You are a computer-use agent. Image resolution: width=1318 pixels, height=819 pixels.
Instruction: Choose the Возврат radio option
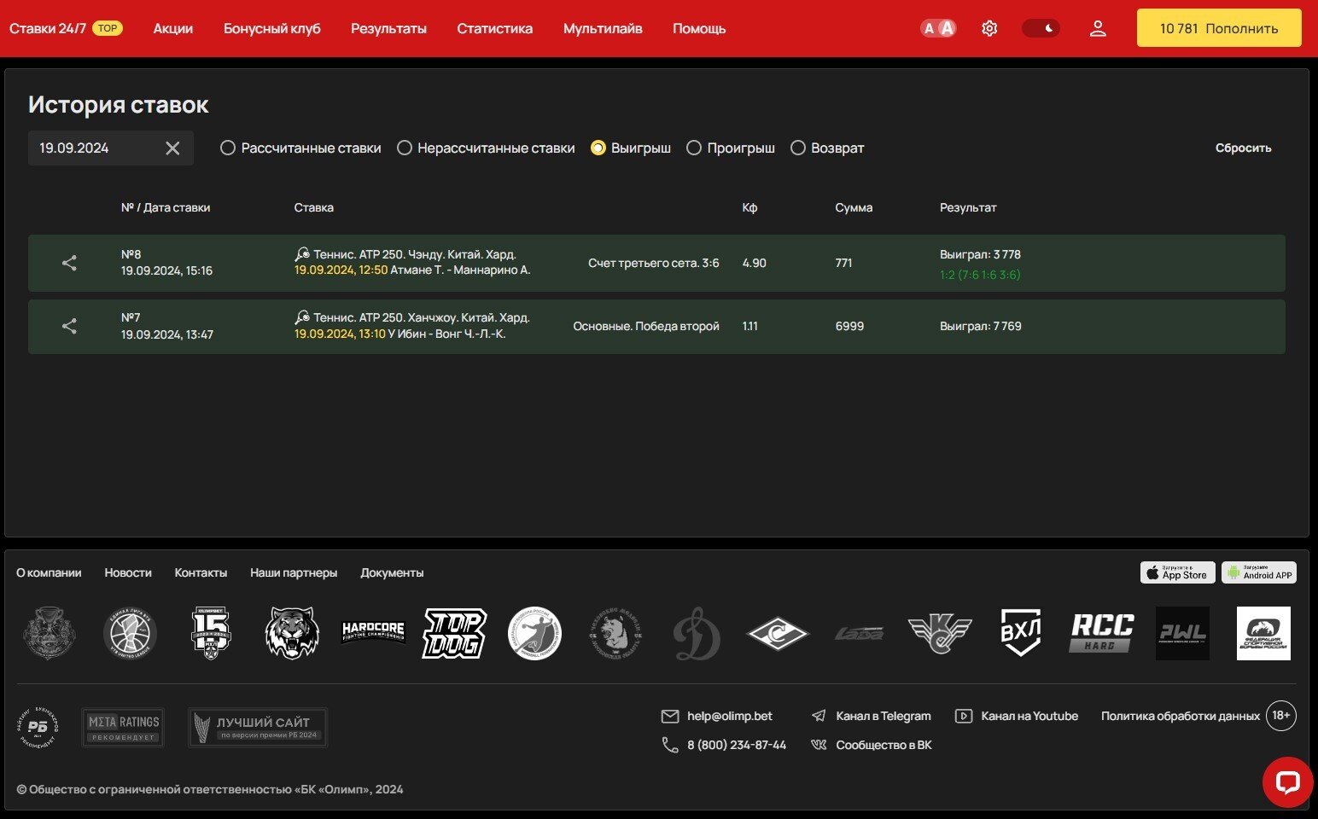[x=798, y=148]
